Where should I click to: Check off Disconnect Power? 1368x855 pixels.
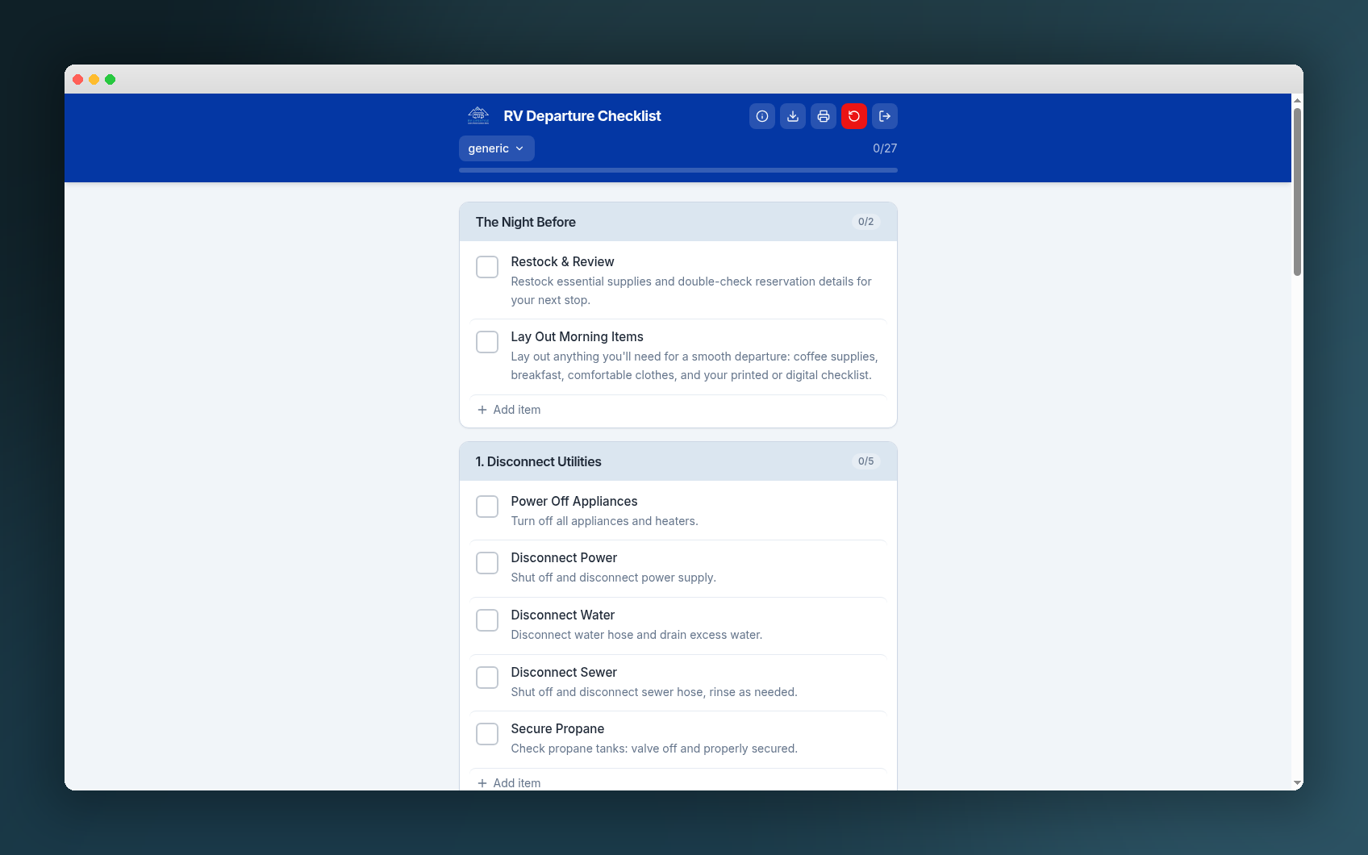487,563
